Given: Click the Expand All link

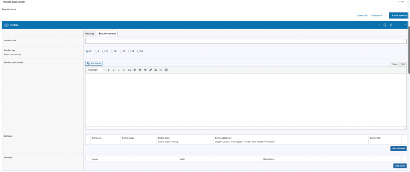Looking at the screenshot, I should [362, 16].
